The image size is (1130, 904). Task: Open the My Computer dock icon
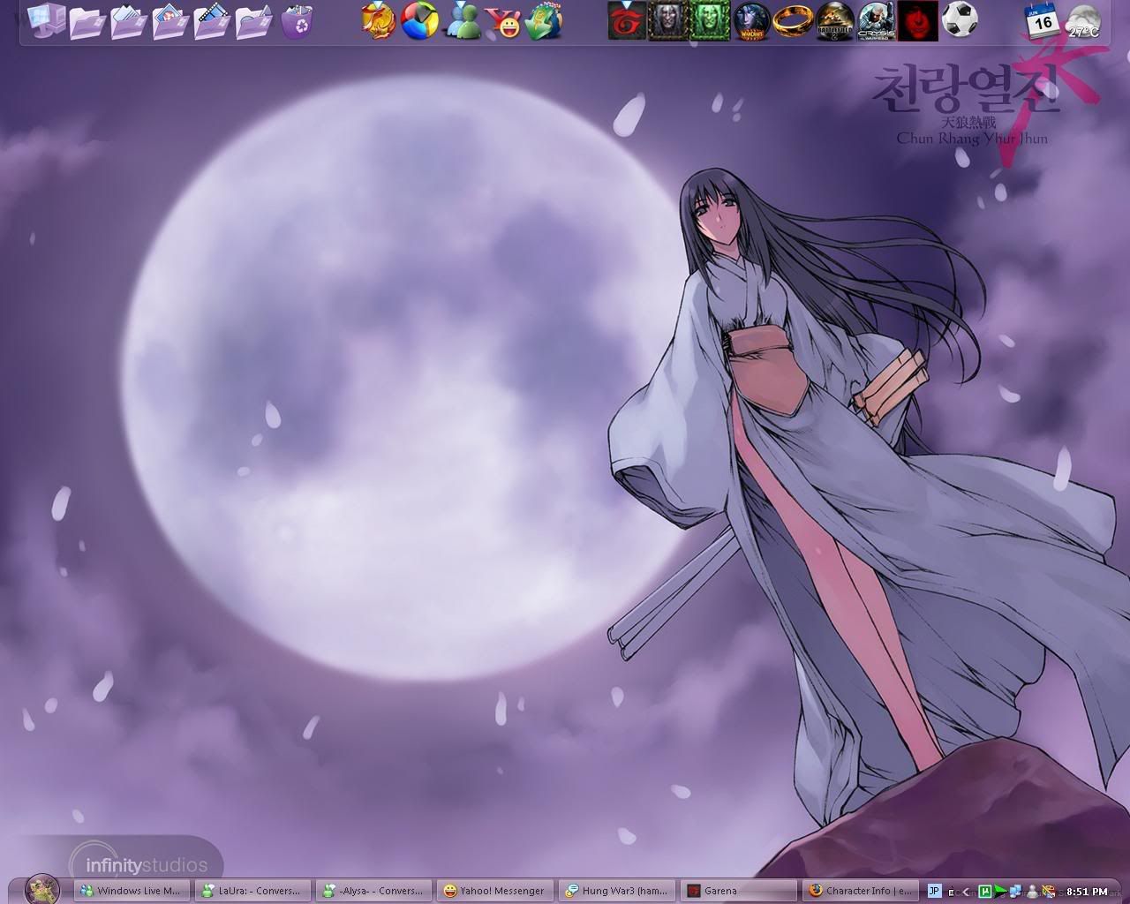[45, 20]
